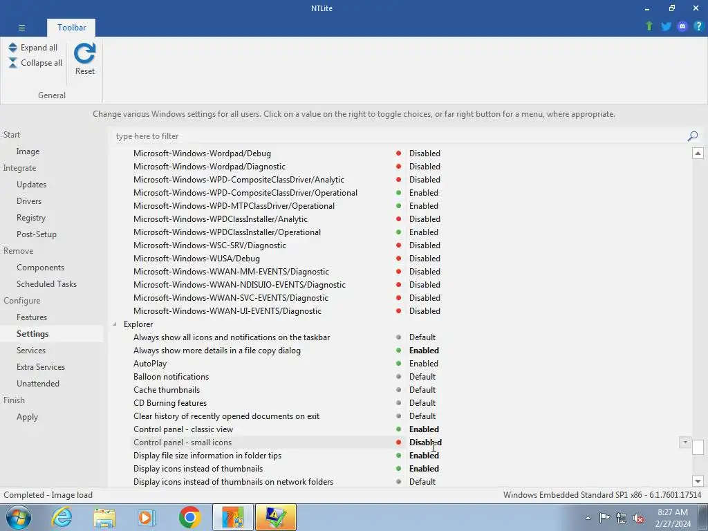Click Collapse all label

[41, 63]
